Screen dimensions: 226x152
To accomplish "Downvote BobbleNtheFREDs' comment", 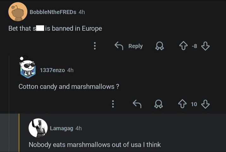I will 205,46.
